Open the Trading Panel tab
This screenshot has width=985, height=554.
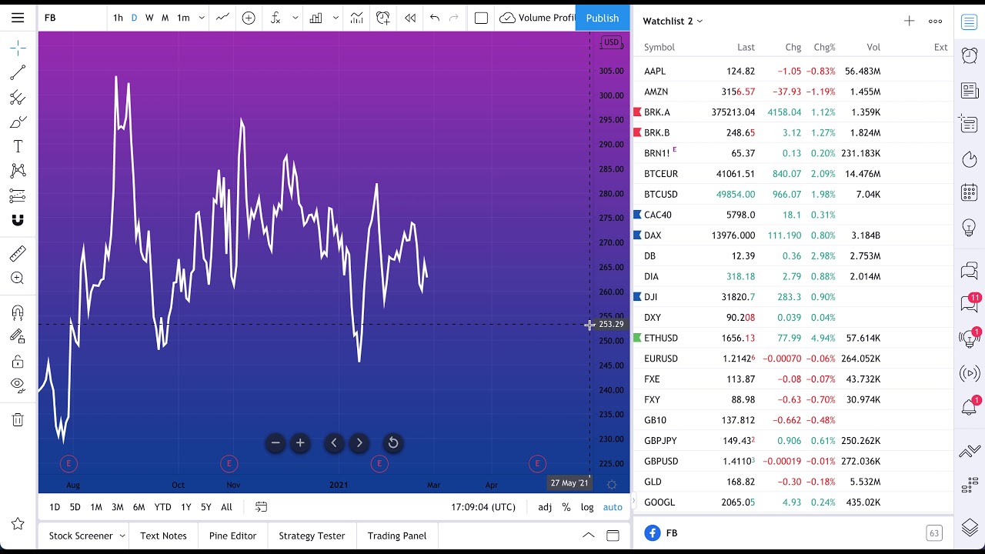tap(397, 536)
